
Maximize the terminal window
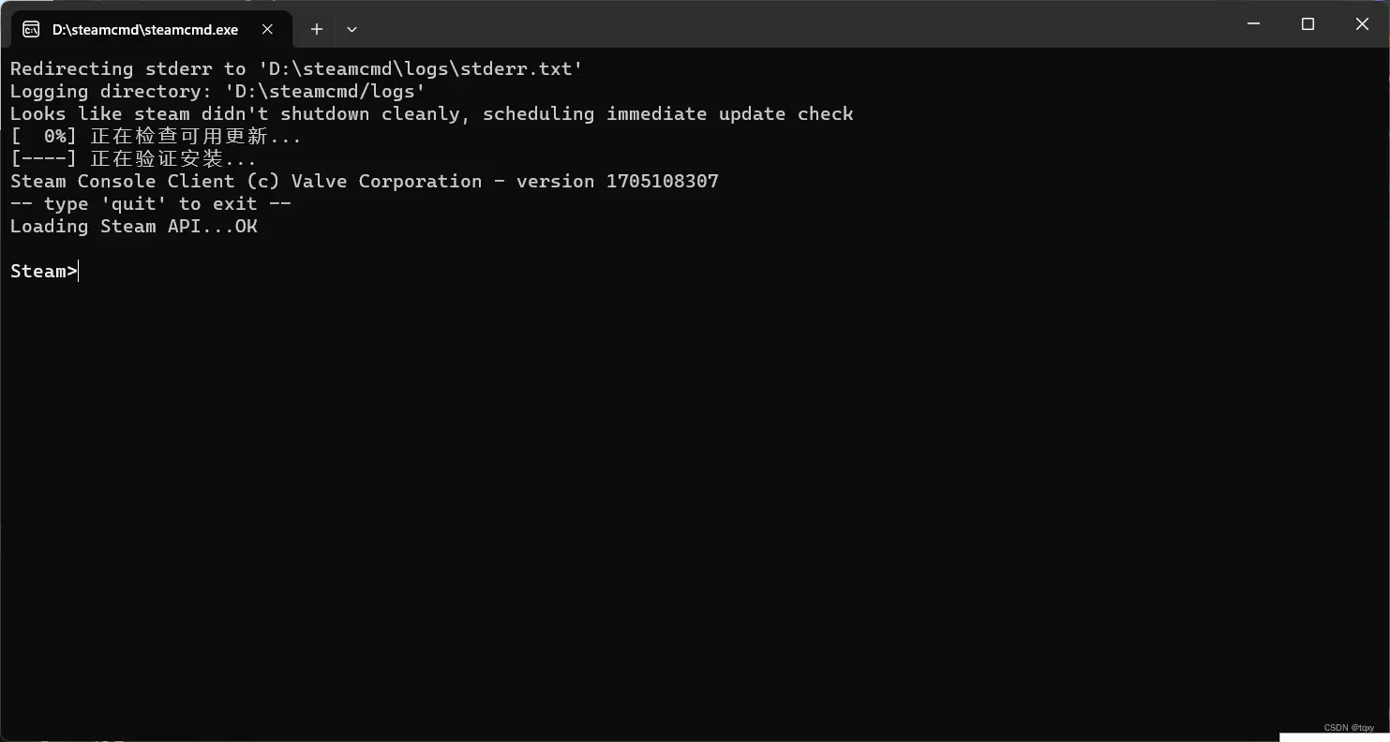1308,24
